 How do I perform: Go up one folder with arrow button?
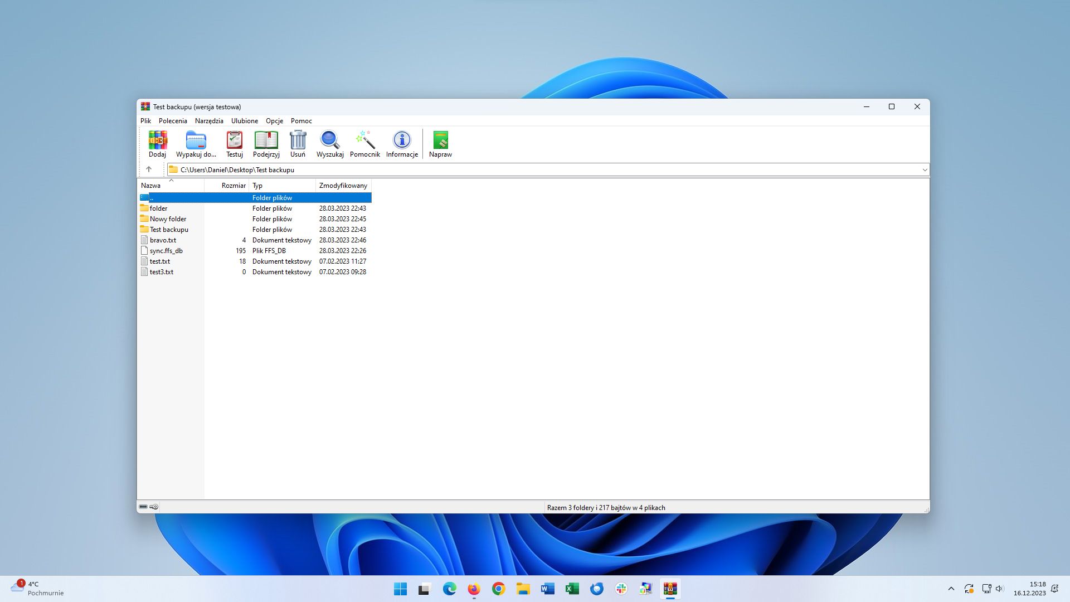(x=149, y=169)
